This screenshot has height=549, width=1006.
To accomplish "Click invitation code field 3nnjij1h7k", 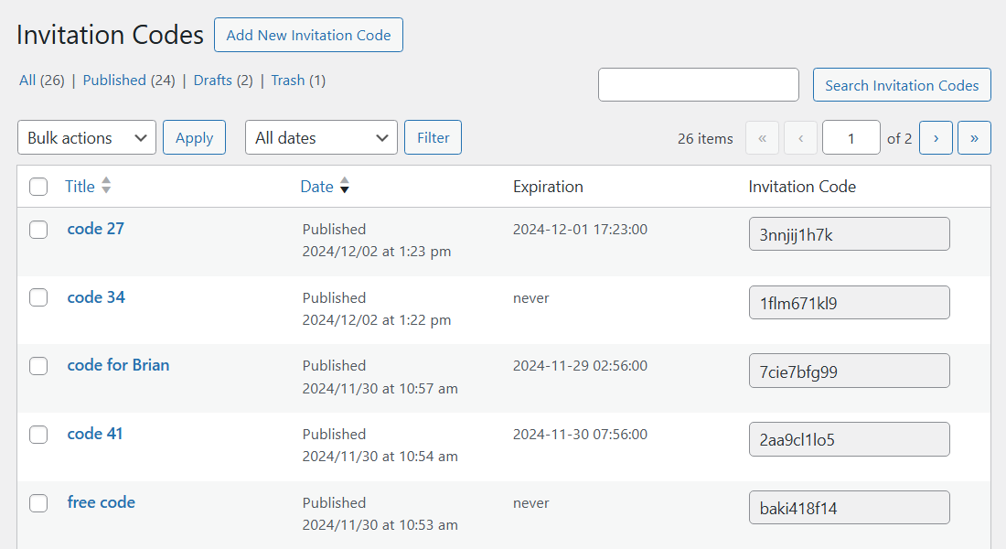I will pos(849,233).
